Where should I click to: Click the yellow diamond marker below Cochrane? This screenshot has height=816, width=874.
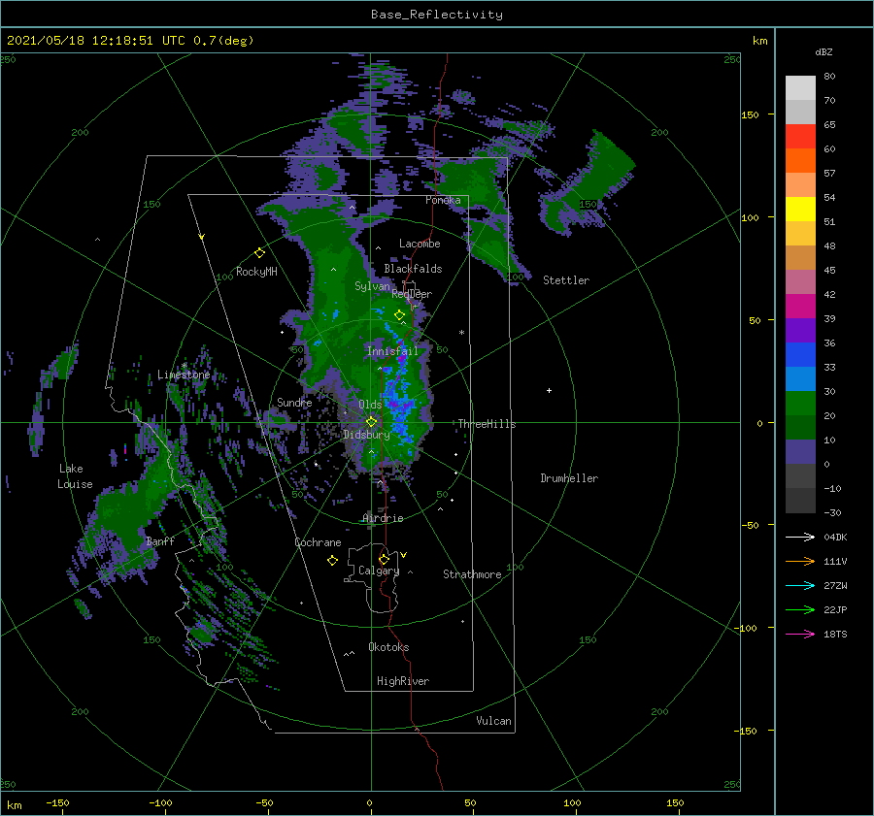pyautogui.click(x=332, y=560)
